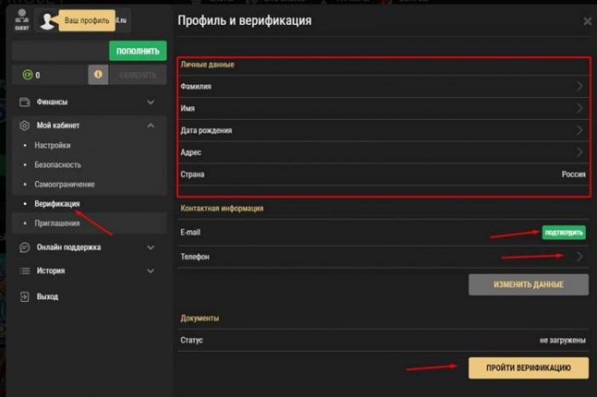Expand the Финансы section chevron
Screen dimensions: 597x397
[151, 102]
